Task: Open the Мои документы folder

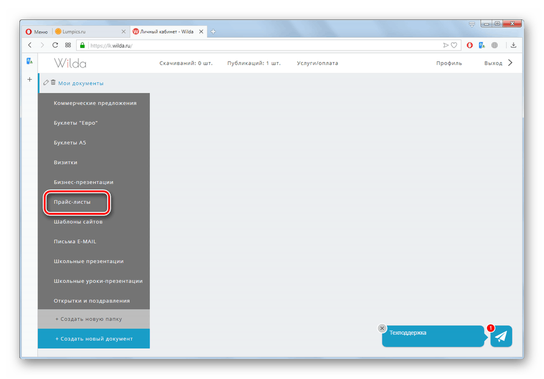Action: click(81, 83)
